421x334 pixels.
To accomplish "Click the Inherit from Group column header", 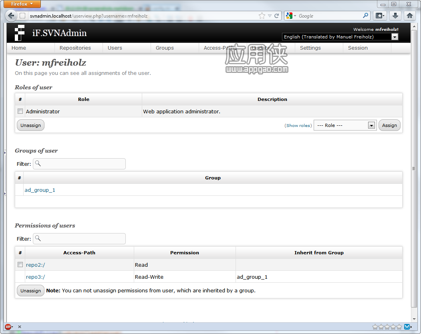I will click(x=319, y=253).
